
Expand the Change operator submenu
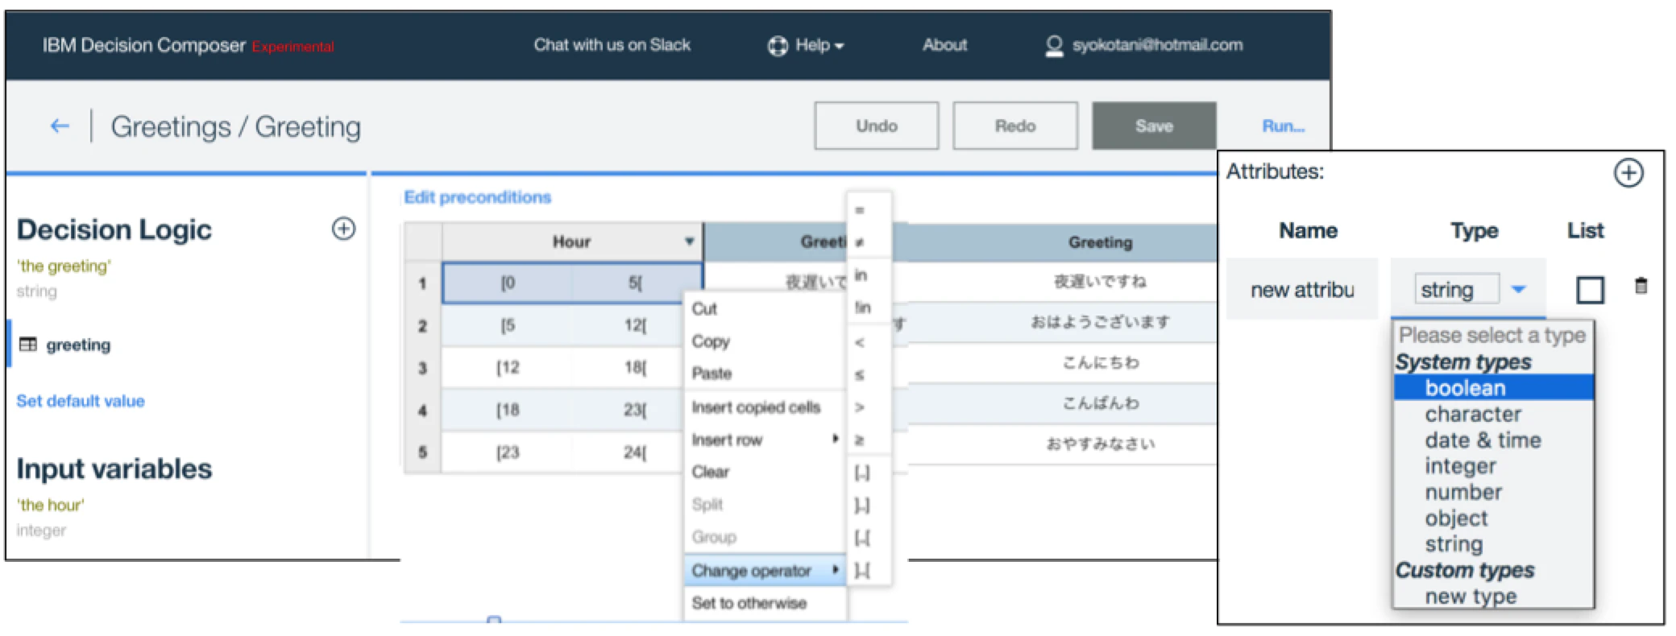[764, 571]
